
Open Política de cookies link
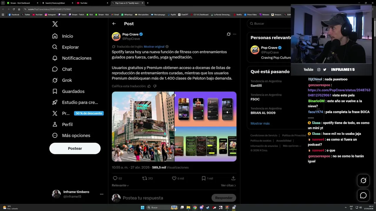[x=261, y=141]
